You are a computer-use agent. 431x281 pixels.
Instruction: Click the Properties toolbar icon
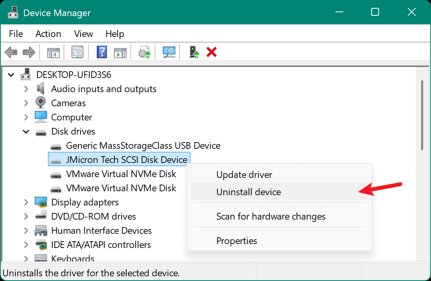pos(77,52)
